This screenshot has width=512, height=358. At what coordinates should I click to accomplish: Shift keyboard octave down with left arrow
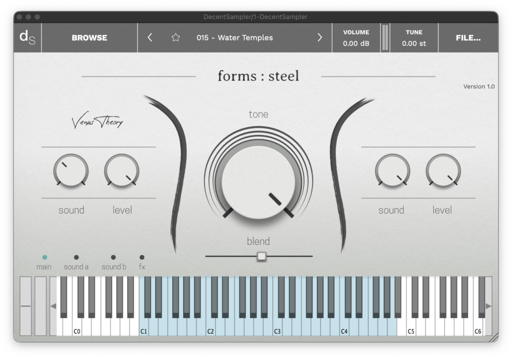53,306
